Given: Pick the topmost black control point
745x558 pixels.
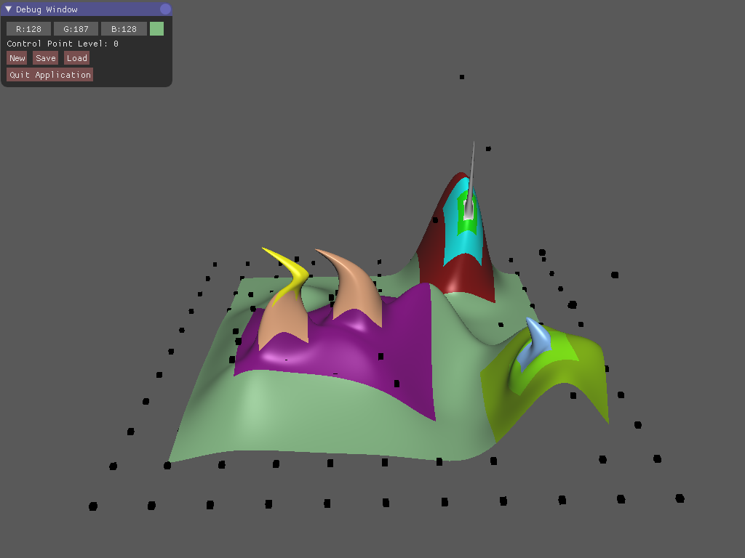Looking at the screenshot, I should click(x=462, y=77).
